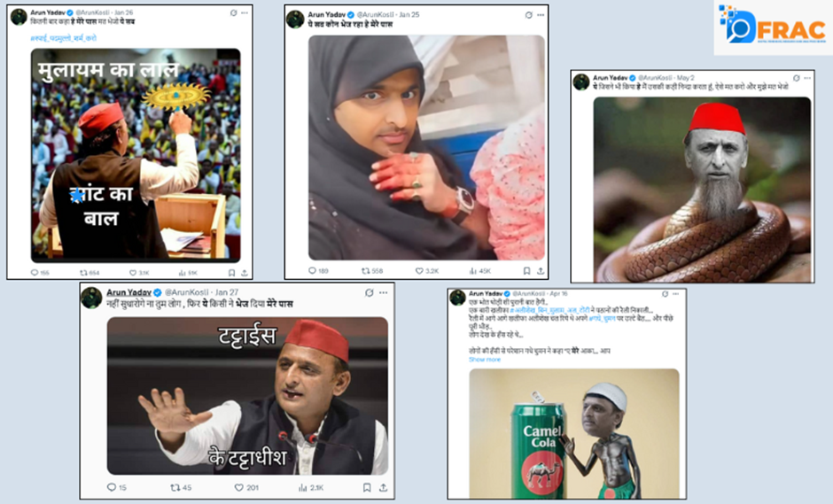The height and width of the screenshot is (504, 833).
Task: Open the Camel Cola meme image
Action: [x=573, y=433]
